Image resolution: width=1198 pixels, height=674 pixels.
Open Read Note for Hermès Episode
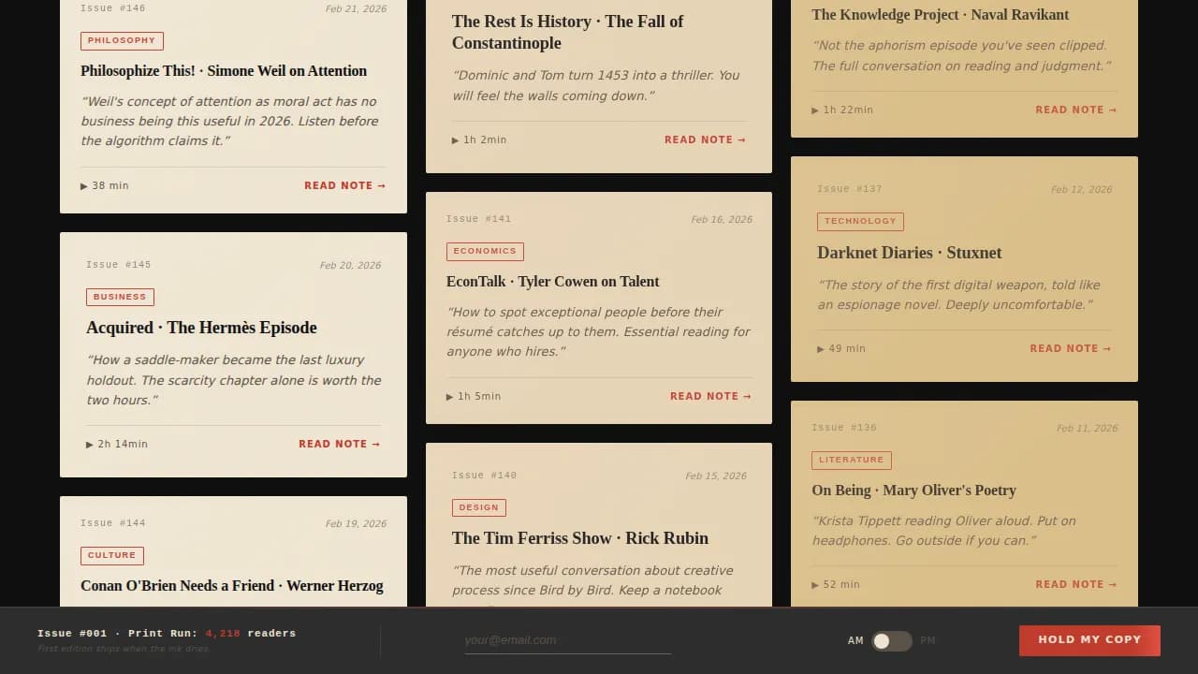click(340, 444)
